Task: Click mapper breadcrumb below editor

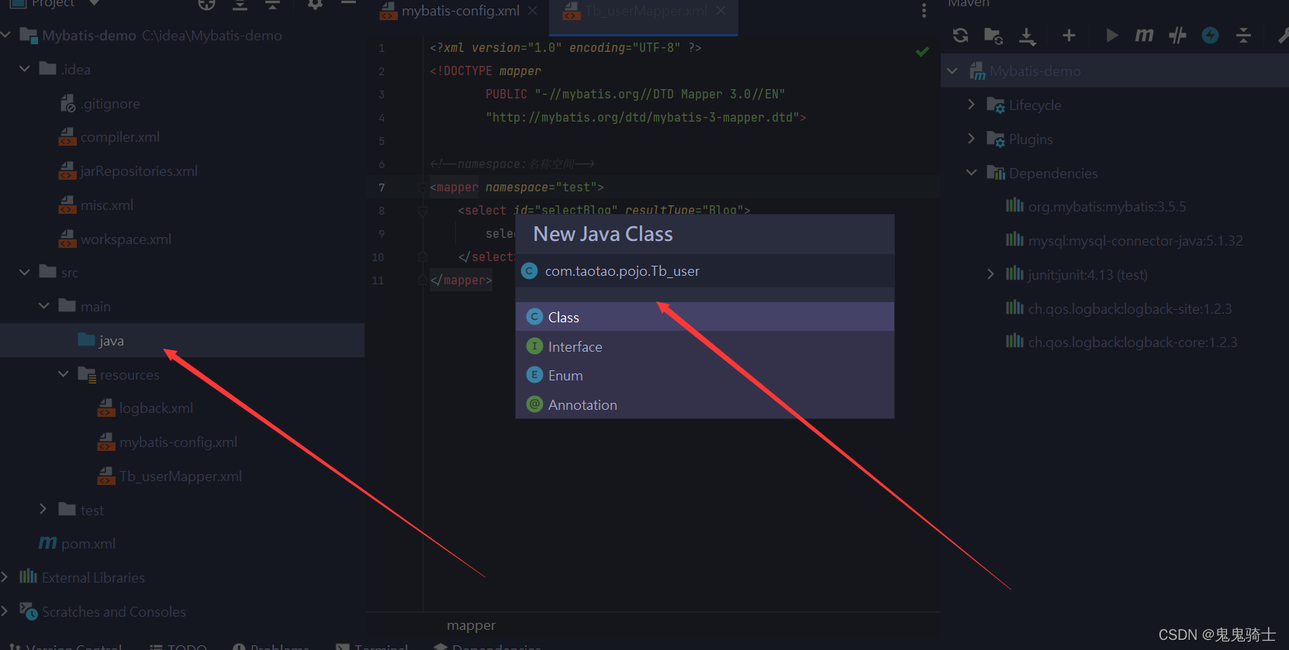Action: [471, 625]
